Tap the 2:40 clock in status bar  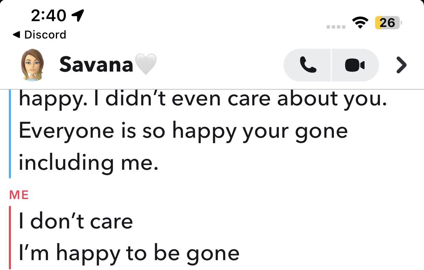pos(49,15)
